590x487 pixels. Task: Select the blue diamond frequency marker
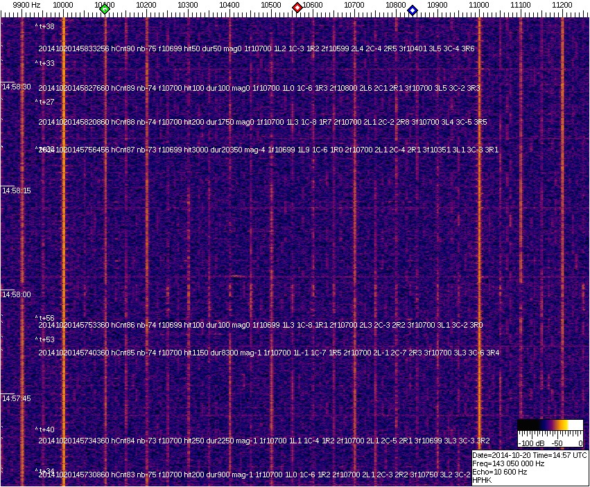tap(413, 10)
